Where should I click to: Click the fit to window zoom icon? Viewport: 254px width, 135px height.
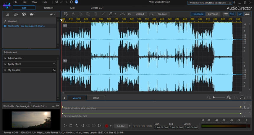249,97
